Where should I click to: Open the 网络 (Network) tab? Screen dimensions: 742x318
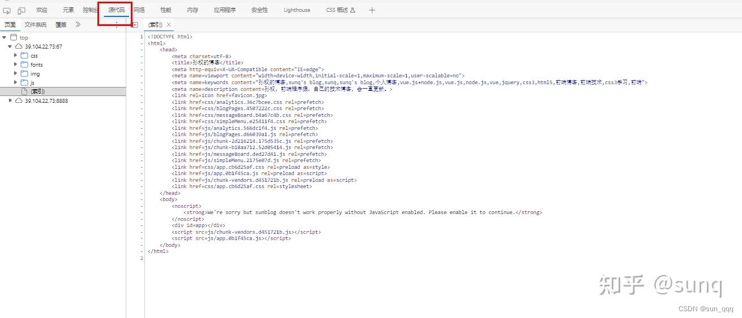(139, 10)
